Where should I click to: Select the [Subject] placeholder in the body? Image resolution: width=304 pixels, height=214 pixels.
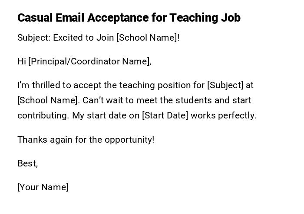pos(225,85)
